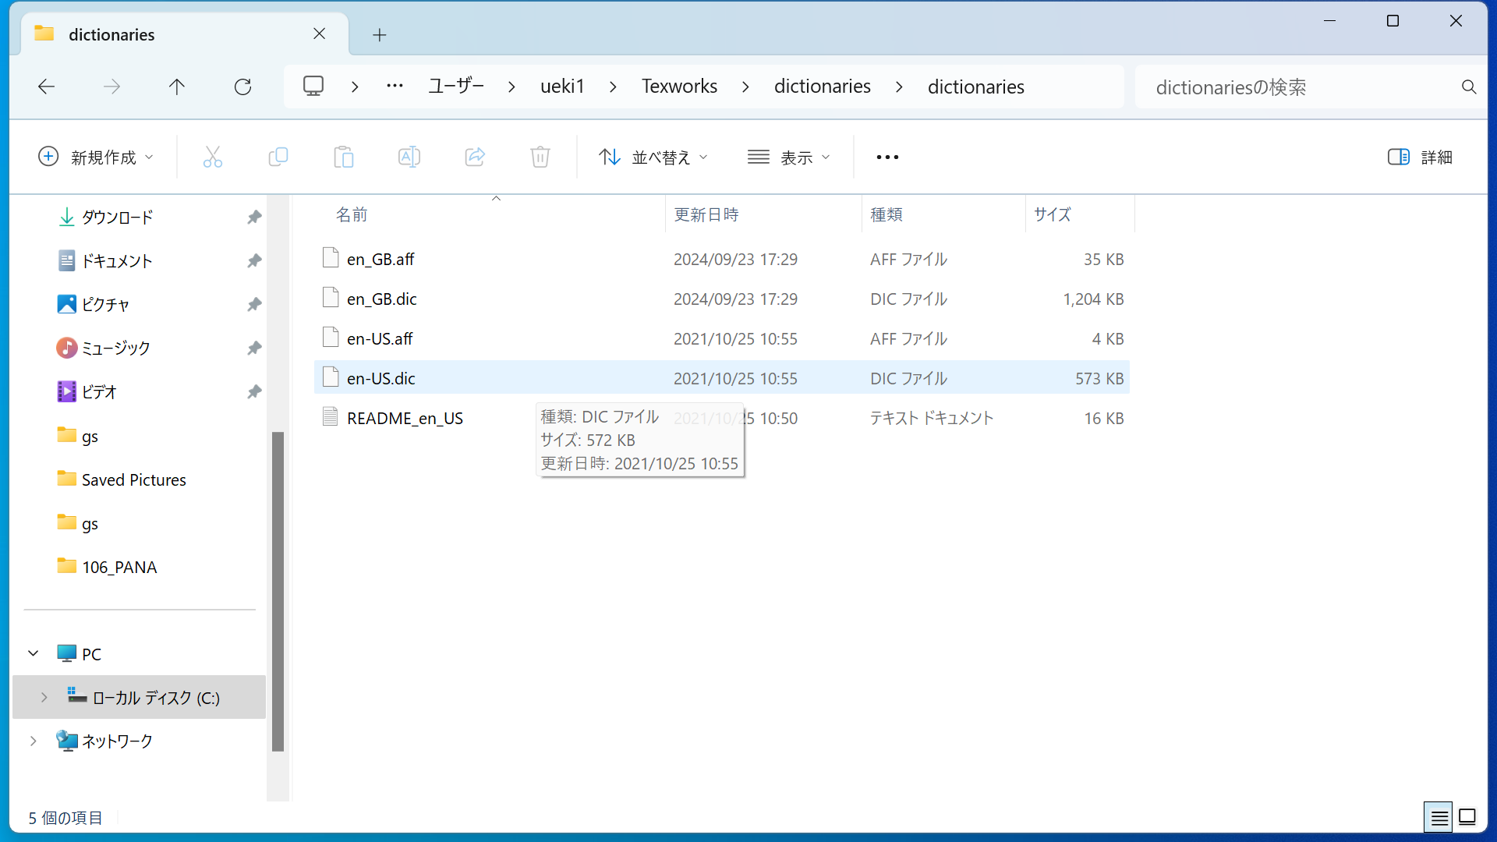Click the search dictionaries input field
Viewport: 1497px width, 842px height.
point(1298,87)
